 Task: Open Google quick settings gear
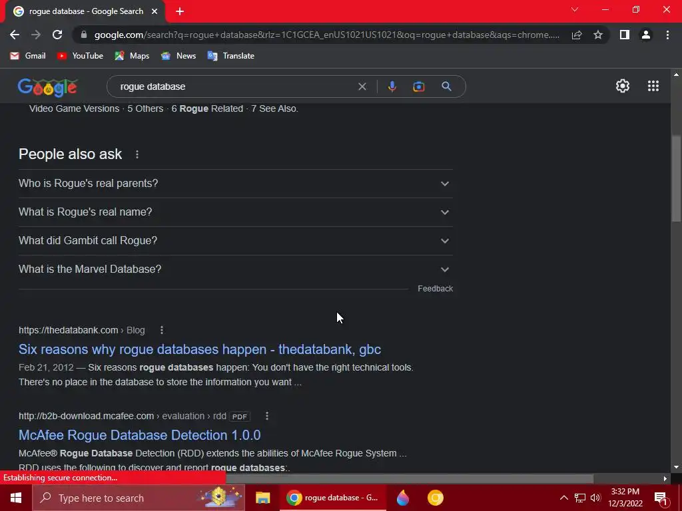pyautogui.click(x=623, y=86)
